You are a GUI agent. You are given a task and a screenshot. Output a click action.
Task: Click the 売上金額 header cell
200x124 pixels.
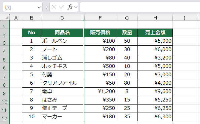pyautogui.click(x=155, y=33)
